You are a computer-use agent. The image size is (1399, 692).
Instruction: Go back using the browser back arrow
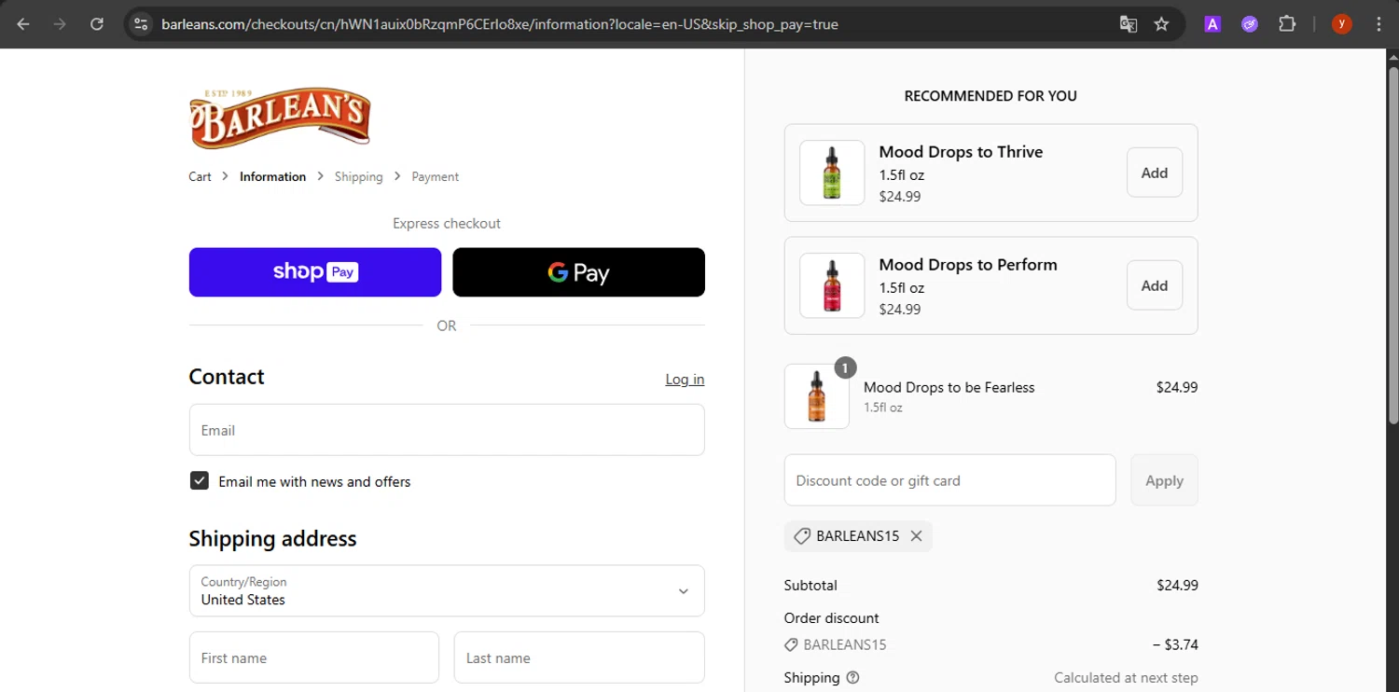tap(23, 24)
